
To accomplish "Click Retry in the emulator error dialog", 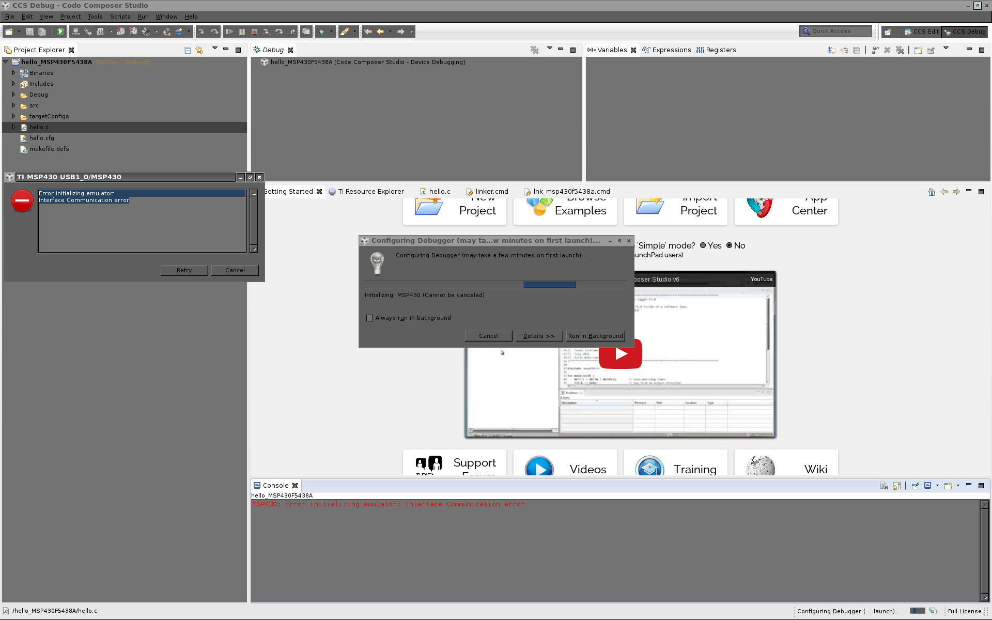I will pyautogui.click(x=184, y=270).
